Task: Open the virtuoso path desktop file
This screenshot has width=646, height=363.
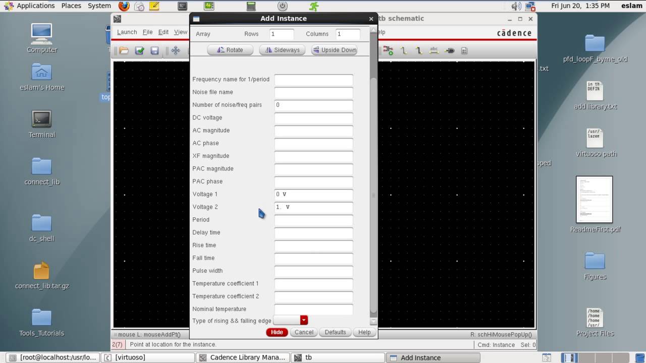Action: 596,143
